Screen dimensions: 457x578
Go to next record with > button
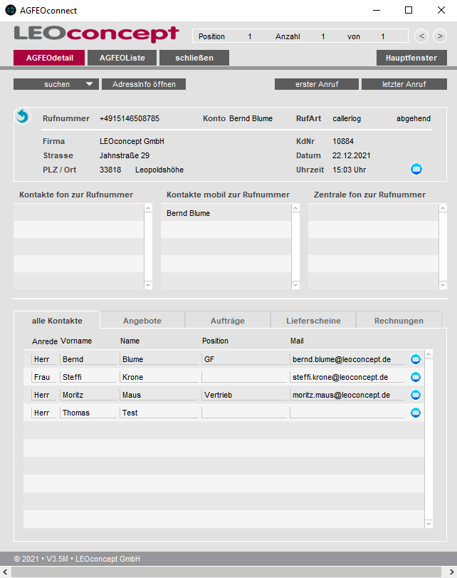point(440,36)
